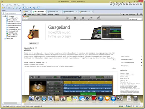Collapse the My Computer tree node
Screen dimensions: 145x109
tap(3, 16)
